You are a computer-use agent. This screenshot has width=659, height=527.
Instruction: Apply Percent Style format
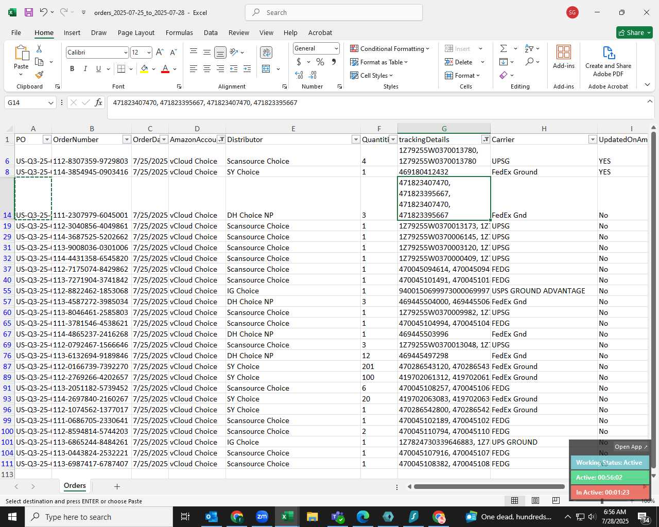pos(320,62)
